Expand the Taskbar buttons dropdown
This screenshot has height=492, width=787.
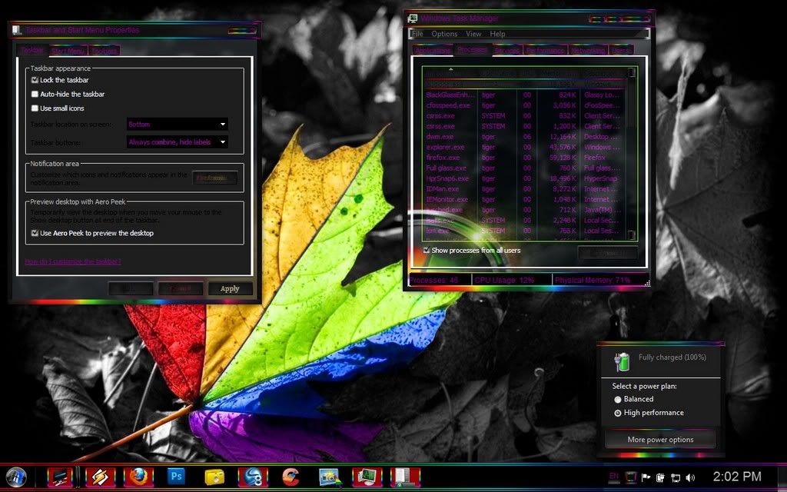pyautogui.click(x=178, y=142)
